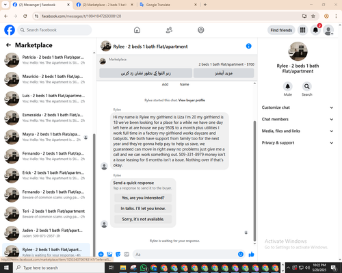The image size is (342, 273).
Task: Open the account avatar menu
Action: [x=328, y=30]
